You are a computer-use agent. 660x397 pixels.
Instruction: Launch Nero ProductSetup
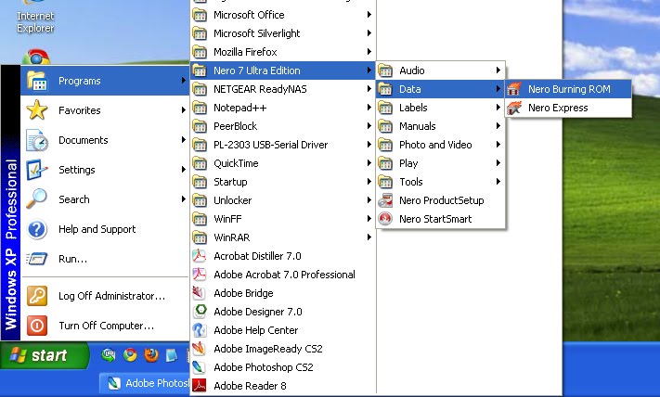(x=440, y=200)
